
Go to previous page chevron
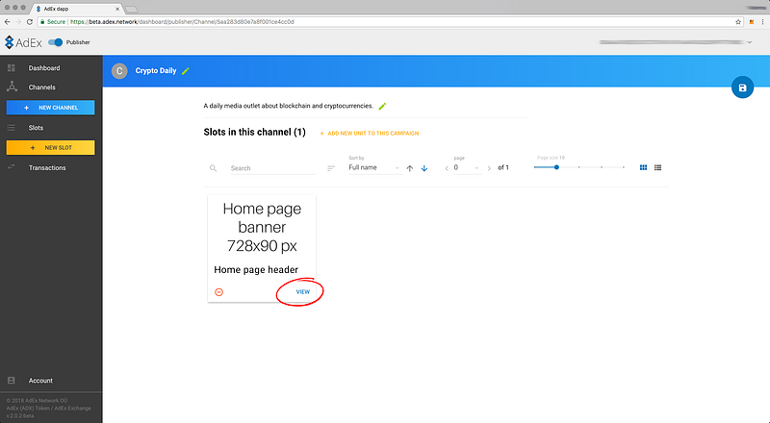[447, 168]
